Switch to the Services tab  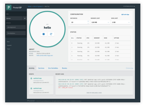coord(41,68)
